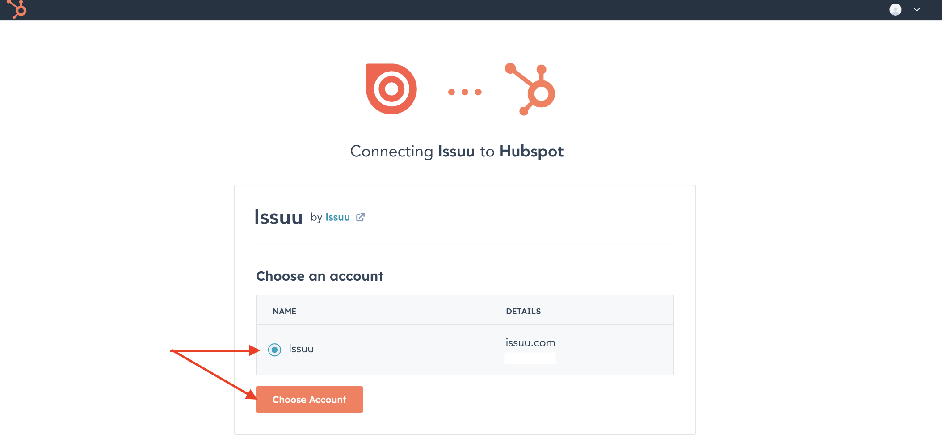This screenshot has width=942, height=447.
Task: Click the issuu.com details text
Action: (x=530, y=343)
